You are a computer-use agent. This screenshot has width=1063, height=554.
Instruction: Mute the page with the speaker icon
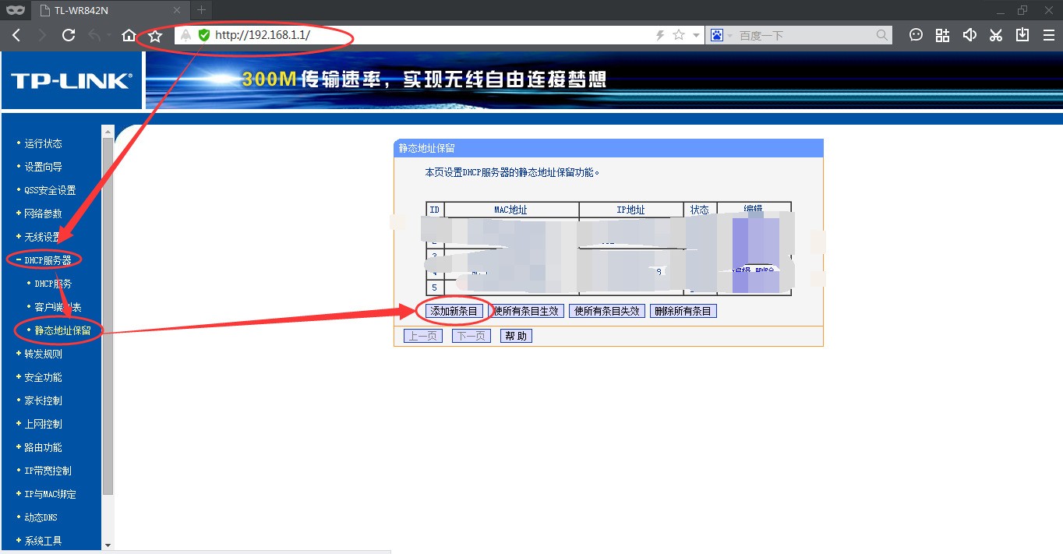(x=969, y=35)
